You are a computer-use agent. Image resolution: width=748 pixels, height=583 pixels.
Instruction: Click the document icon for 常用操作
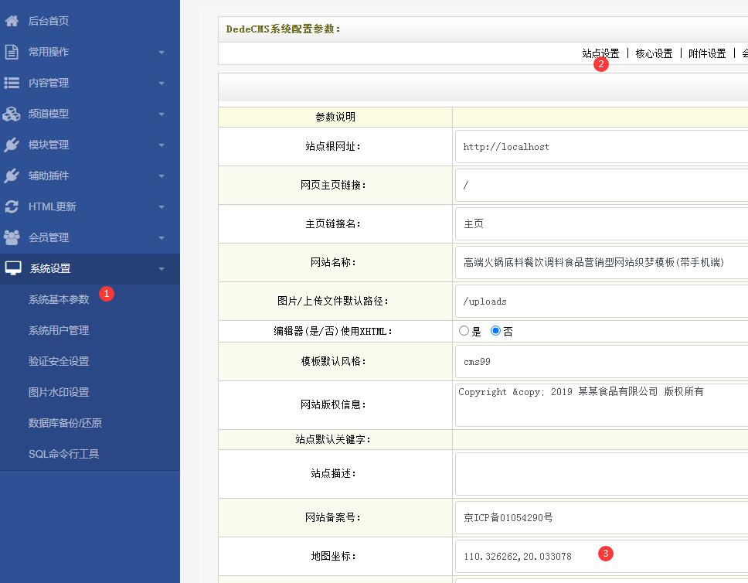(x=12, y=52)
